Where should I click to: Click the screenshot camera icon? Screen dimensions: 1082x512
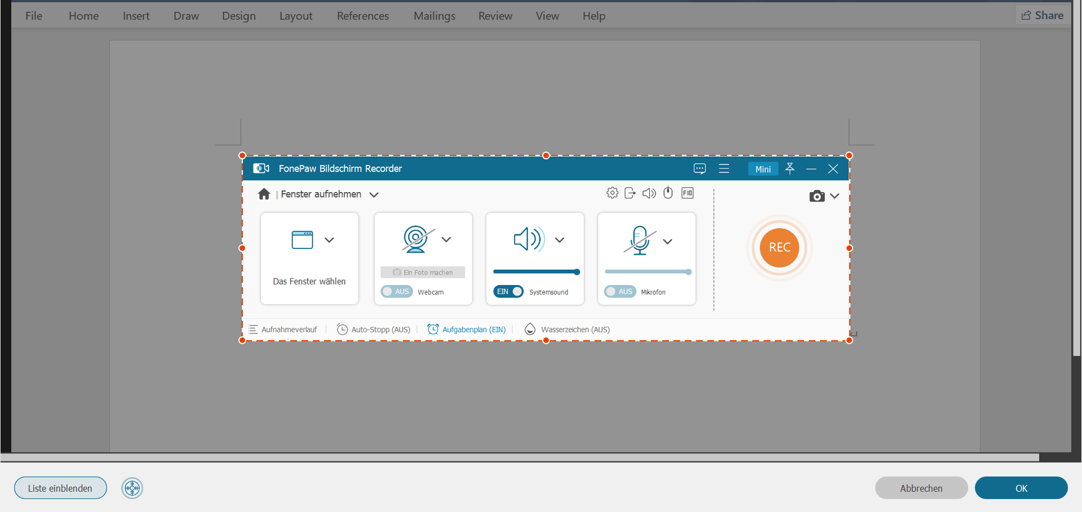point(817,196)
